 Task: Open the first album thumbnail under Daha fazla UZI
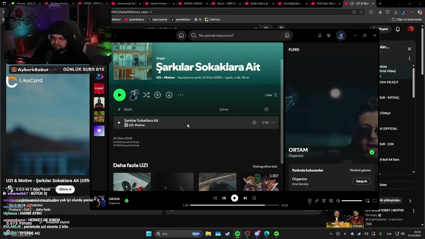coord(132,182)
